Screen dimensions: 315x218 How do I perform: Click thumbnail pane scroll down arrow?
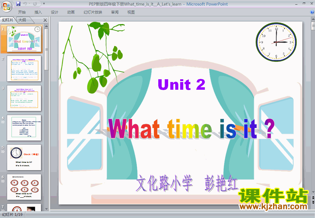click(x=46, y=209)
